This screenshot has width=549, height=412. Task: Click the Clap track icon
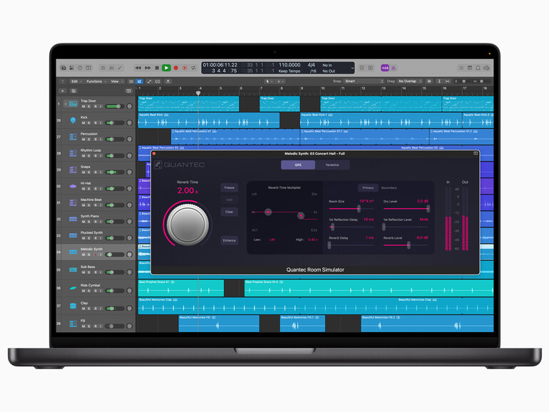tap(73, 306)
